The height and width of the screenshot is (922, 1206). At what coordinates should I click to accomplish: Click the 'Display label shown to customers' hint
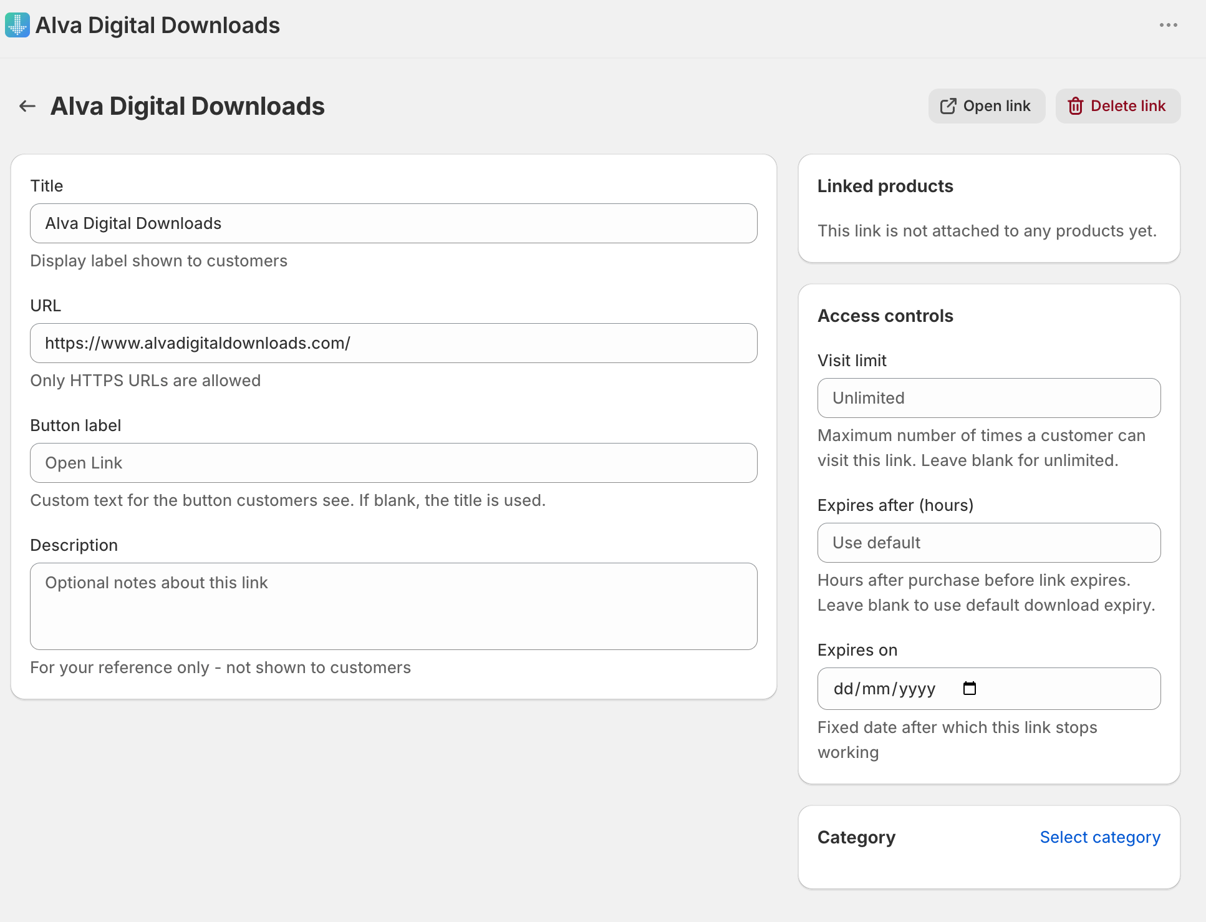[158, 261]
